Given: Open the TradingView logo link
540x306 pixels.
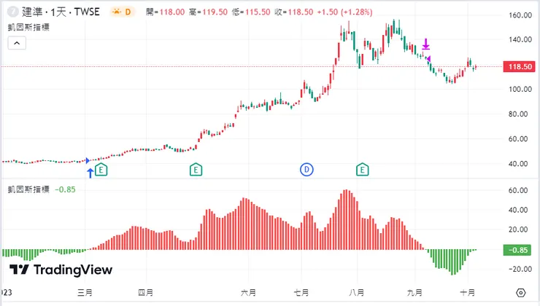Looking at the screenshot, I should (x=61, y=270).
